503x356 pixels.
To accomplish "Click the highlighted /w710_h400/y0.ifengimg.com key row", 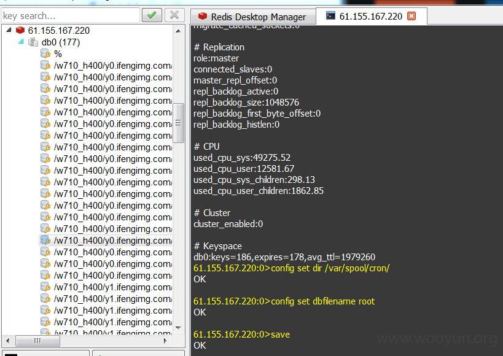I will pyautogui.click(x=106, y=240).
